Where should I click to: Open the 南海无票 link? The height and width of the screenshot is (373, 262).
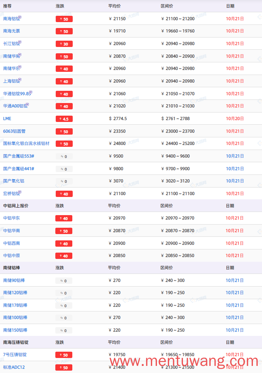coord(11,31)
